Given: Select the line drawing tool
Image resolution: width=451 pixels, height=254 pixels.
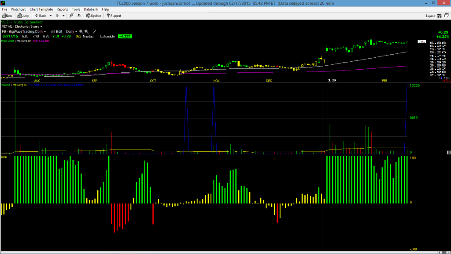Looking at the screenshot, I should pyautogui.click(x=94, y=31).
